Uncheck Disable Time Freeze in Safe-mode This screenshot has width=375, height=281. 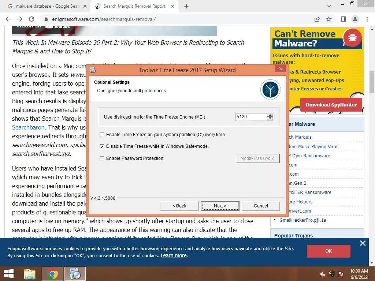point(102,146)
